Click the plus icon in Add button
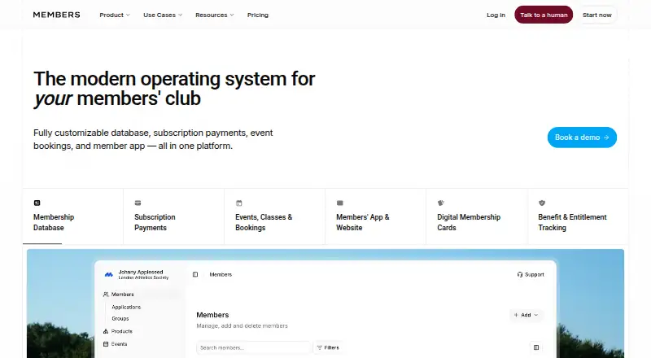651x358 pixels. coord(516,315)
